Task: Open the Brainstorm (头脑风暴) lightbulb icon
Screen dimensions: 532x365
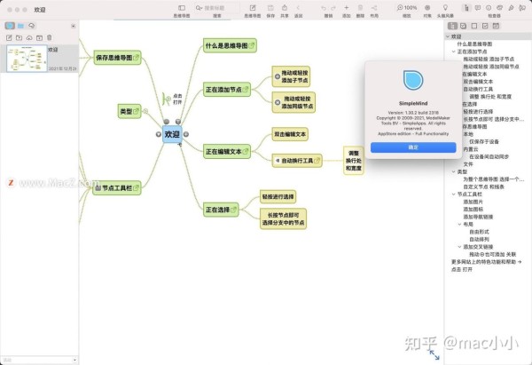Action: 445,7
